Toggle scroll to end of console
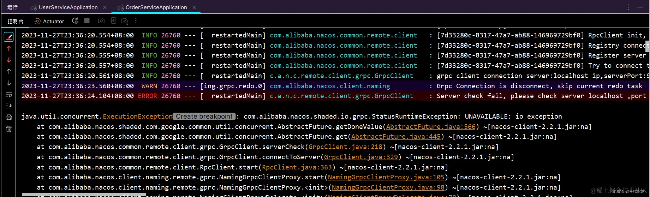 (9, 106)
